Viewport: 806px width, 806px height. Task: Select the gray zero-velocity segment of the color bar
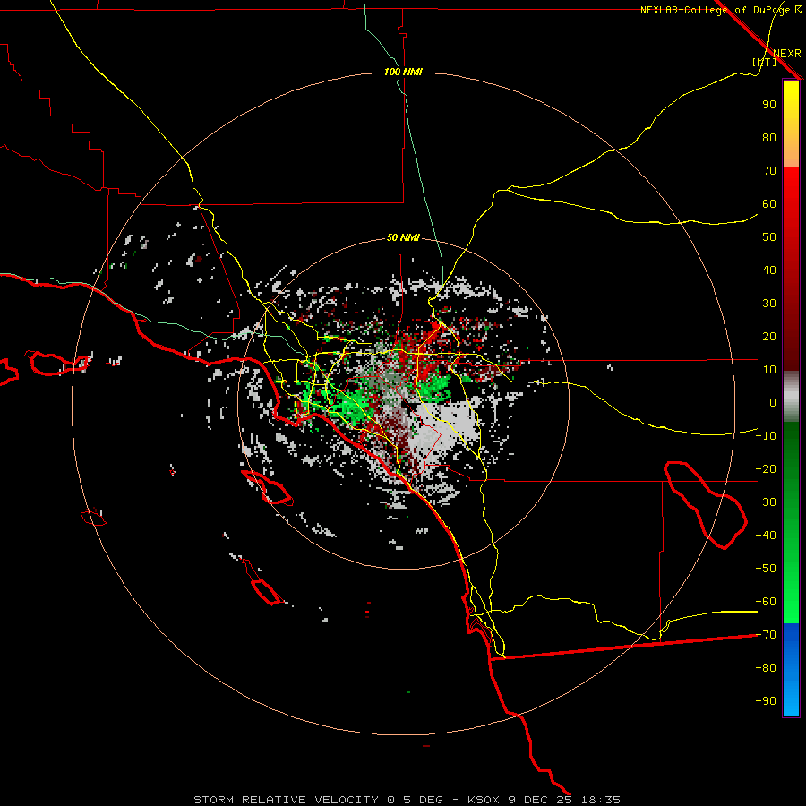(791, 397)
